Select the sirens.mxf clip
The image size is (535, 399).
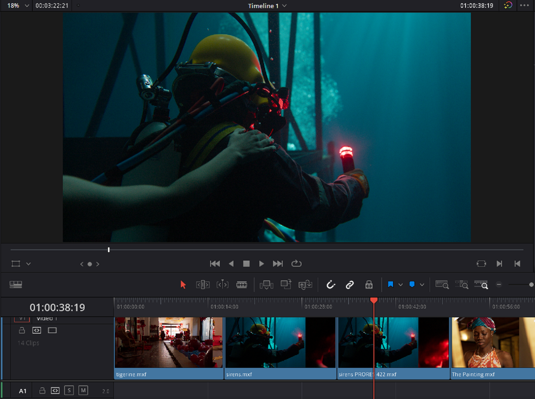280,348
